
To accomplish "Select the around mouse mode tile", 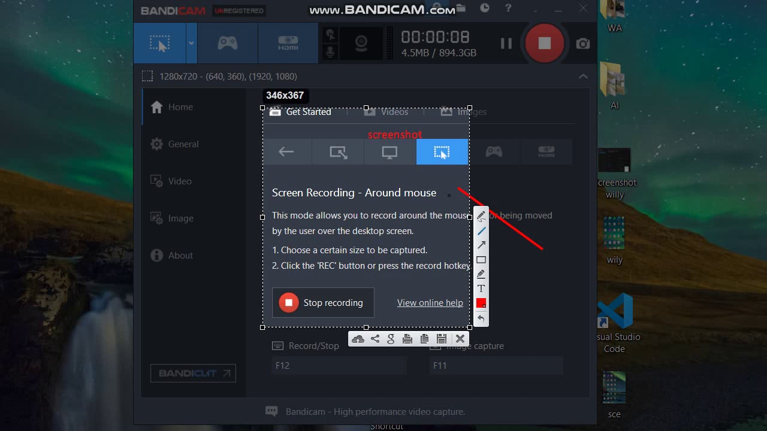I will click(442, 152).
